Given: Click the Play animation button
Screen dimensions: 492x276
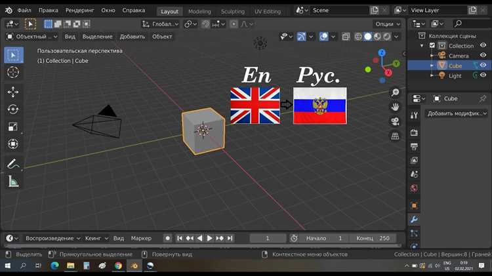Looking at the screenshot, I should pos(210,239).
